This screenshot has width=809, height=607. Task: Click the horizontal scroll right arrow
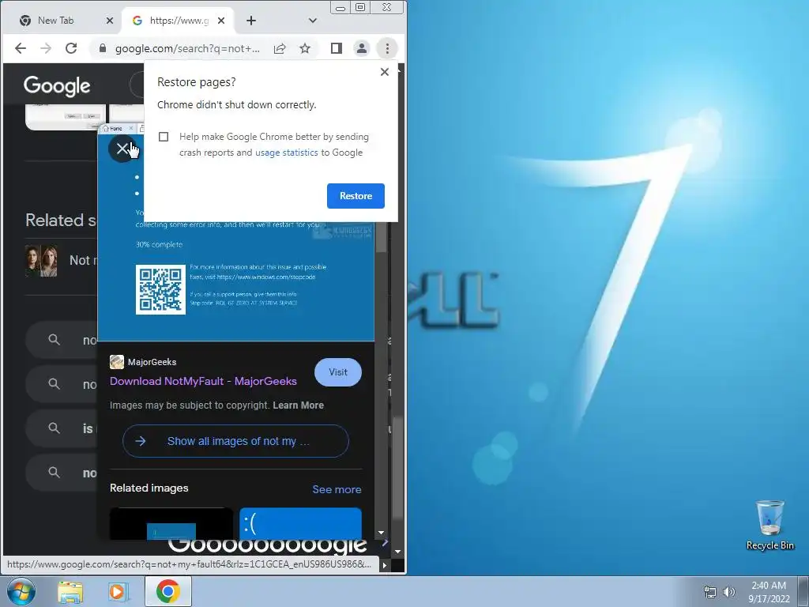click(385, 565)
